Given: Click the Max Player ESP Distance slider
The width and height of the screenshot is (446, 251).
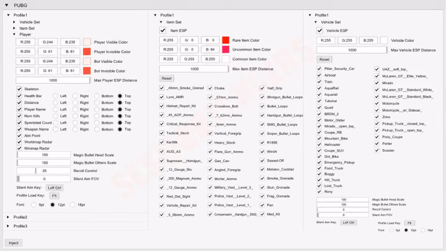Looking at the screenshot, I should click(x=53, y=80).
